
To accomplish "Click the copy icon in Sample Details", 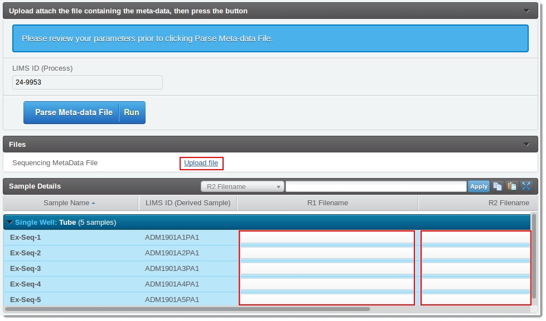I will point(497,186).
